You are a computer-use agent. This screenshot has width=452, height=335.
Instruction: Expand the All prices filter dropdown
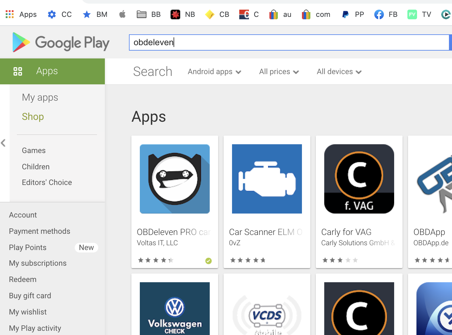click(279, 72)
